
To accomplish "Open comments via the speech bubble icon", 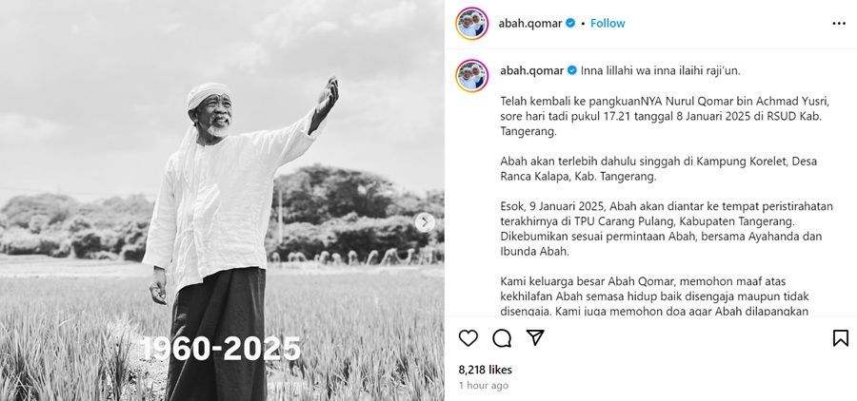I will click(502, 338).
